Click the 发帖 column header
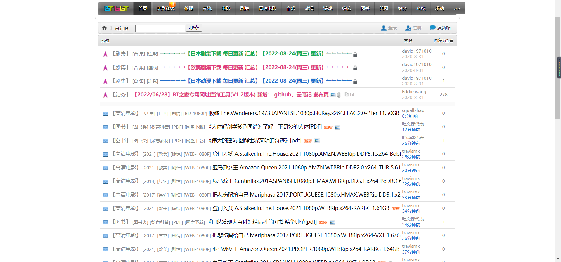This screenshot has height=262, width=561. tap(408, 41)
